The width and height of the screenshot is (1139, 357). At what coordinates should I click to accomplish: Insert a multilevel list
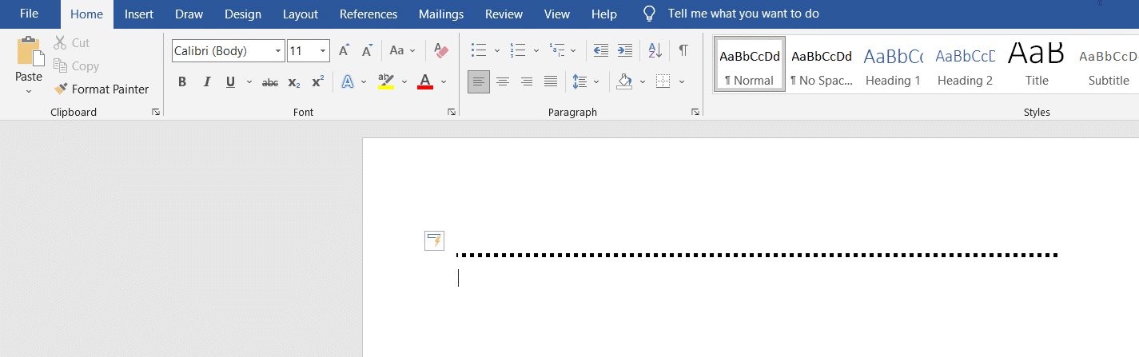point(557,50)
